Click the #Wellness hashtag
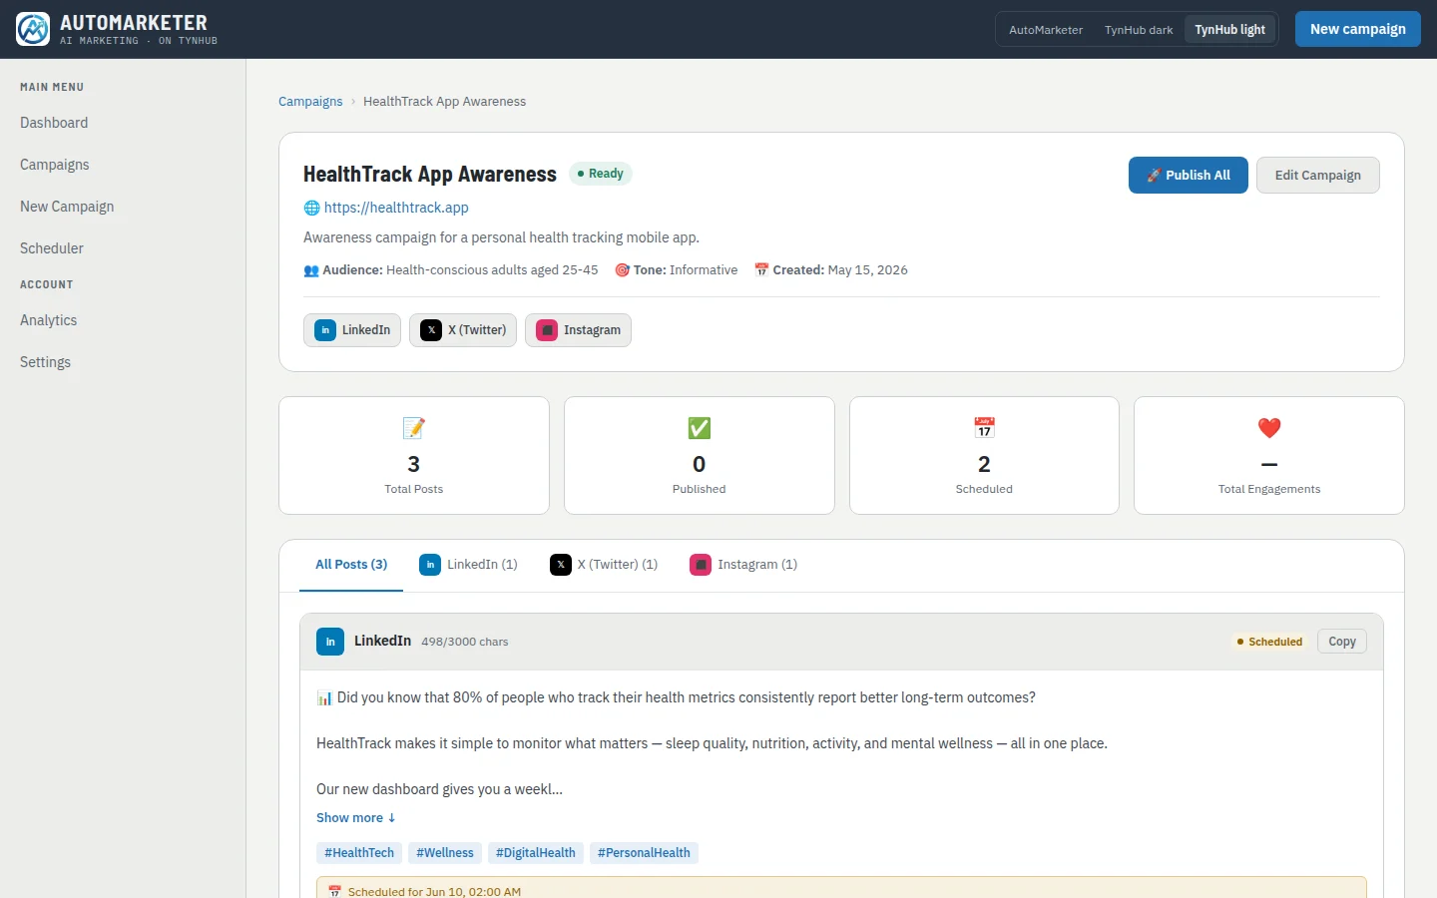Screen dimensions: 1437x898 tap(445, 853)
